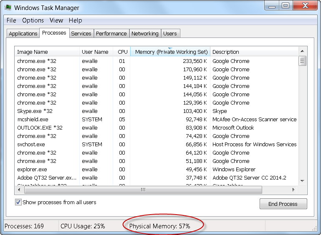Go to the Networking tab
This screenshot has width=321, height=235.
(x=145, y=33)
